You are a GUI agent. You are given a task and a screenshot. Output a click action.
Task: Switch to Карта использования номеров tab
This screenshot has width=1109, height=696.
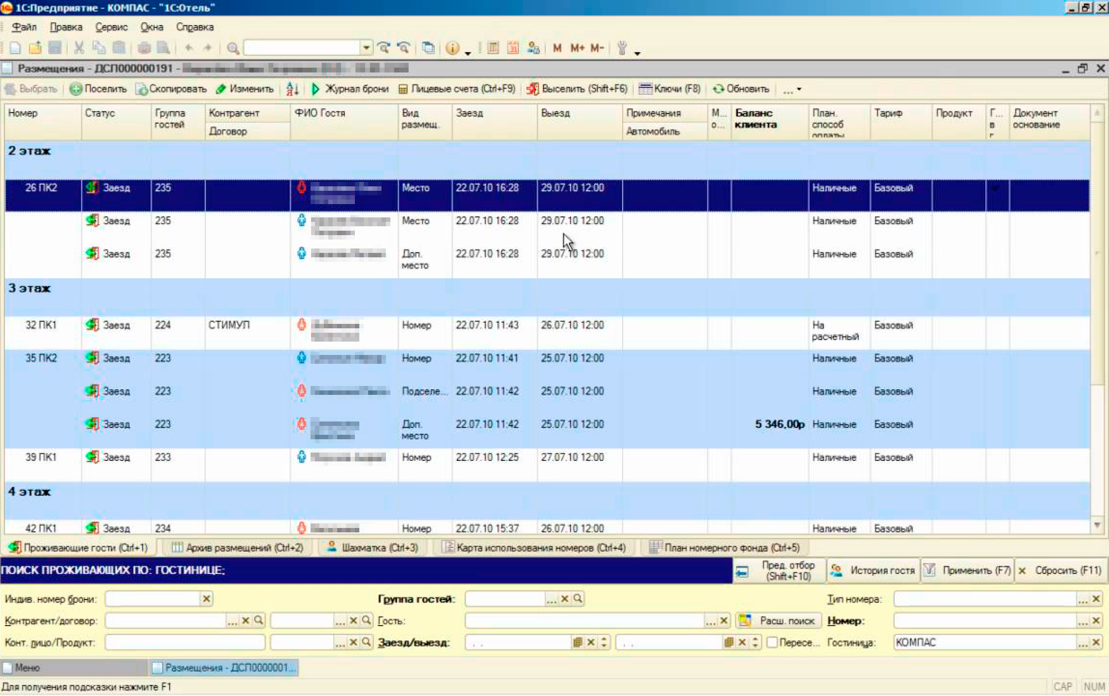click(x=534, y=548)
